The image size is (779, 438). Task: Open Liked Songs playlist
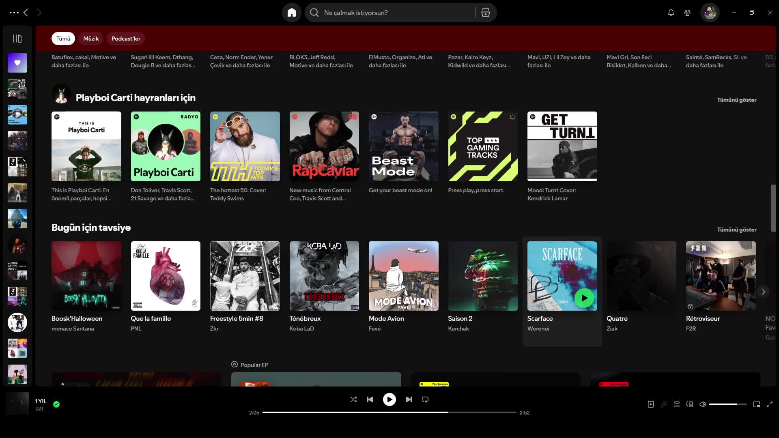(17, 63)
